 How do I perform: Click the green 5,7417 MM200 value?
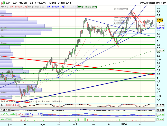(160, 50)
